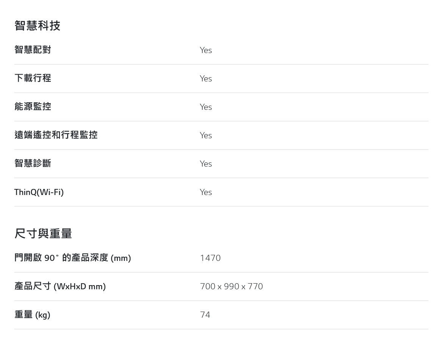The height and width of the screenshot is (351, 448).
Task: Click the 尺寸與重量 section heading
Action: click(x=43, y=233)
